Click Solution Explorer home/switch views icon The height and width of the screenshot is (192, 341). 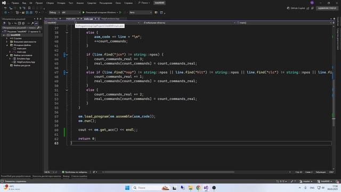tap(4, 23)
